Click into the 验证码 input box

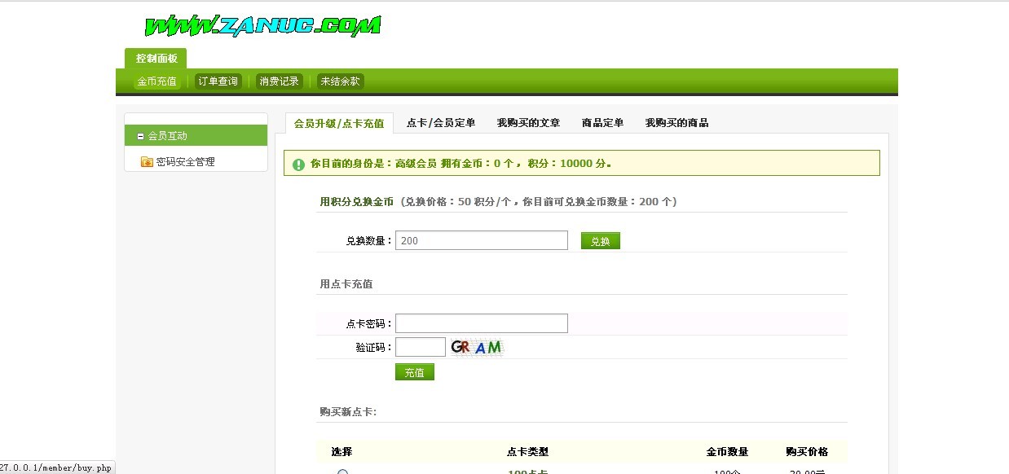(420, 348)
